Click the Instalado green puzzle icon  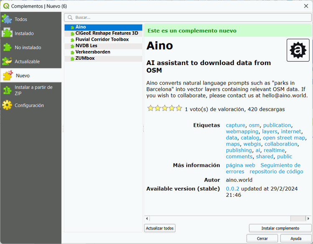coord(7,33)
